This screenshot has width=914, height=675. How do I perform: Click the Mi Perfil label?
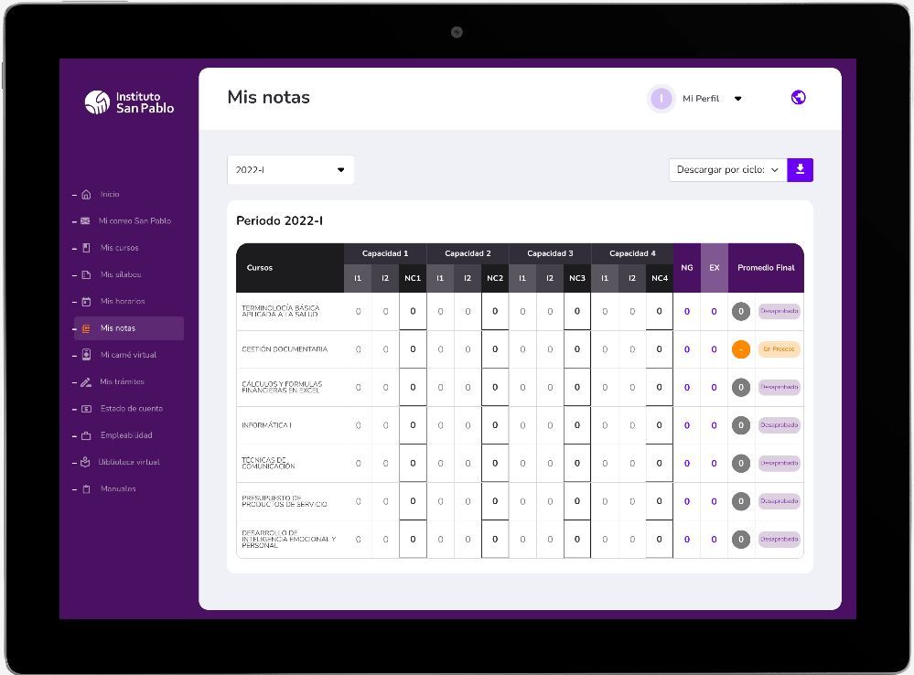701,99
